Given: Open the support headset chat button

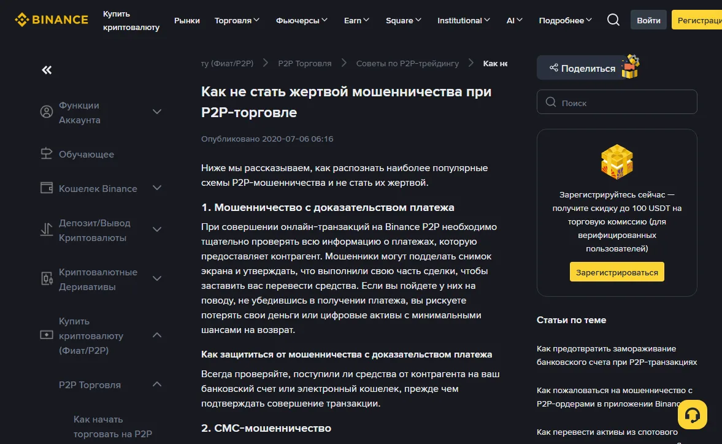Looking at the screenshot, I should point(692,415).
